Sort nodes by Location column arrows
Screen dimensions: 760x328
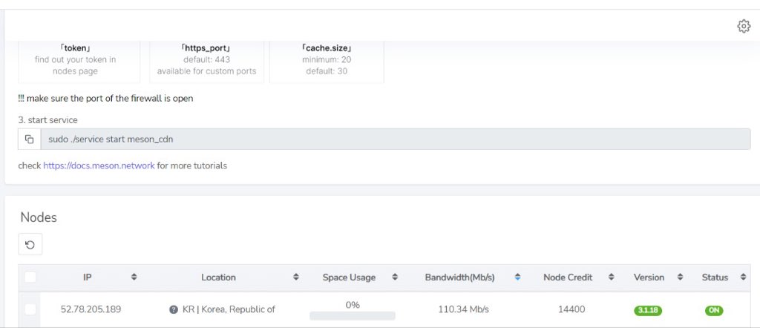(x=295, y=277)
